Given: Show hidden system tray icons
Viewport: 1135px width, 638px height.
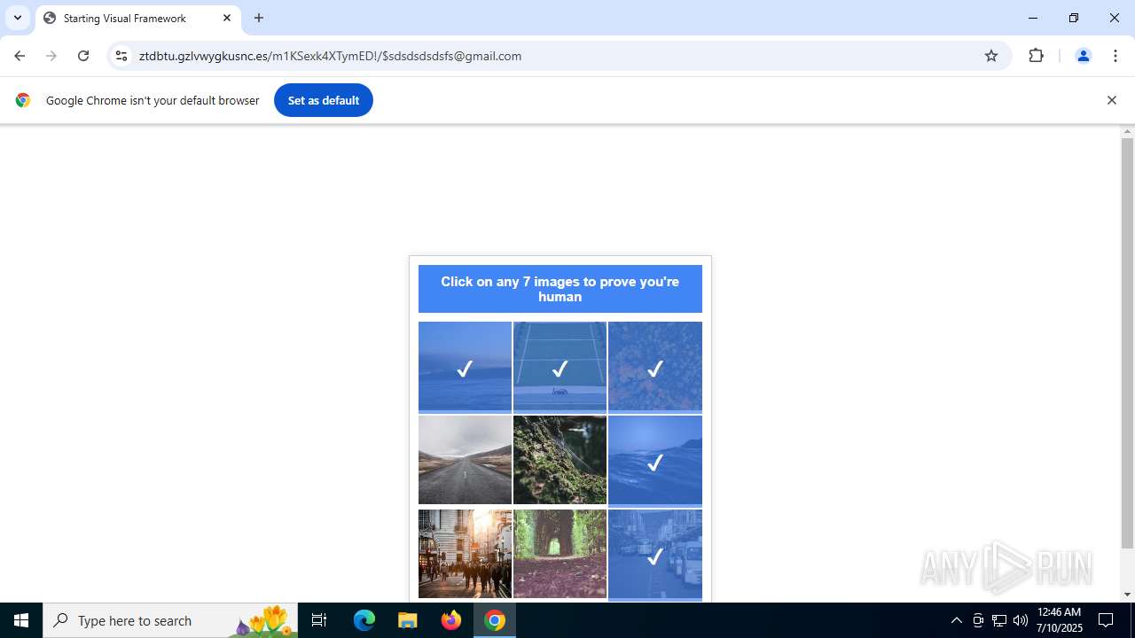Looking at the screenshot, I should click(956, 620).
